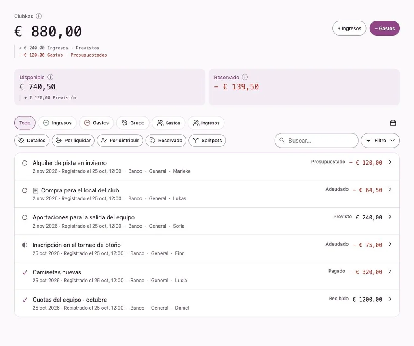
Task: Toggle the Splitpots filter chip
Action: [x=207, y=140]
